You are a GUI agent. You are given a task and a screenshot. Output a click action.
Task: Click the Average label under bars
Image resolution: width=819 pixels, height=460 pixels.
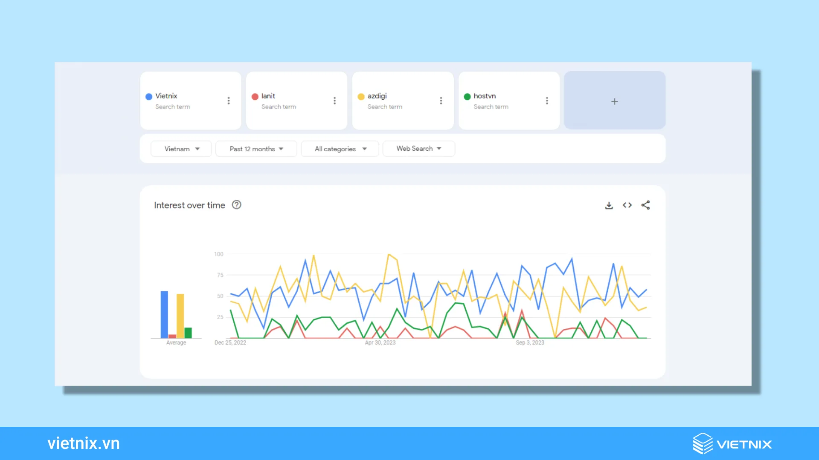click(x=176, y=342)
